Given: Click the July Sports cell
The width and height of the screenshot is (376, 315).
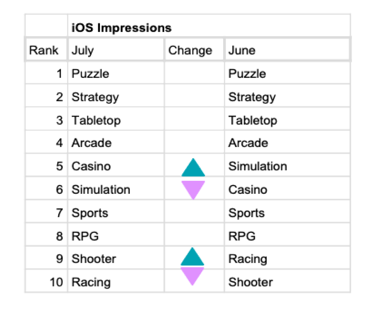Looking at the screenshot, I should [116, 212].
